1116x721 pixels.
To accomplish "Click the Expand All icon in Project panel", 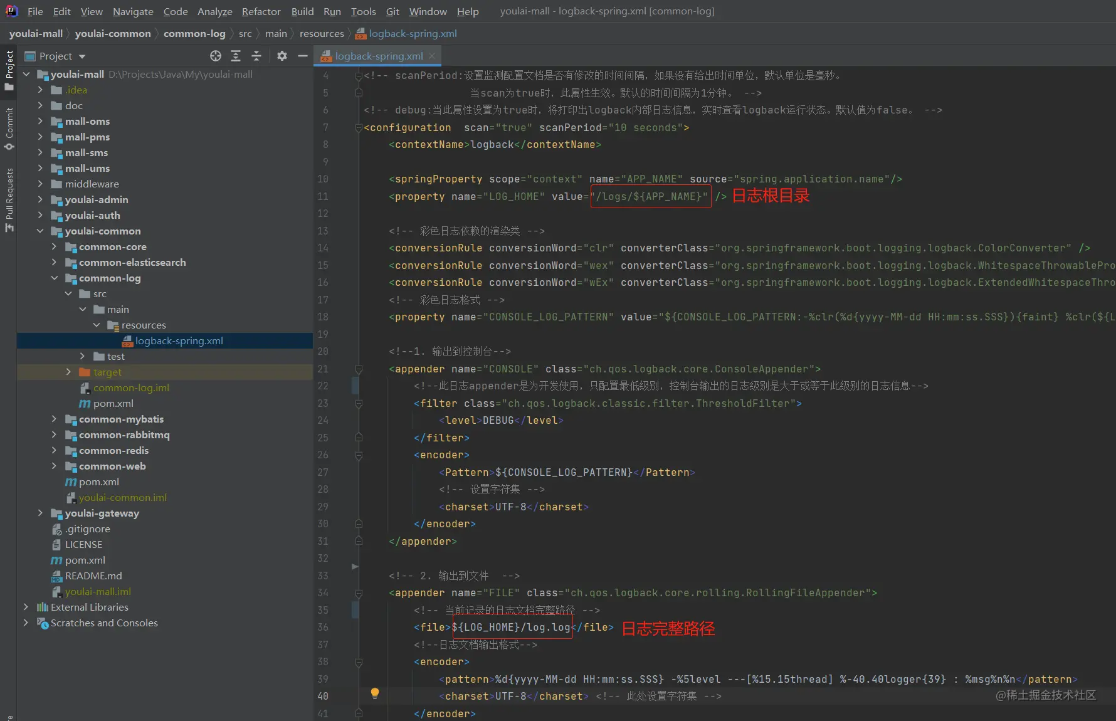I will point(236,56).
